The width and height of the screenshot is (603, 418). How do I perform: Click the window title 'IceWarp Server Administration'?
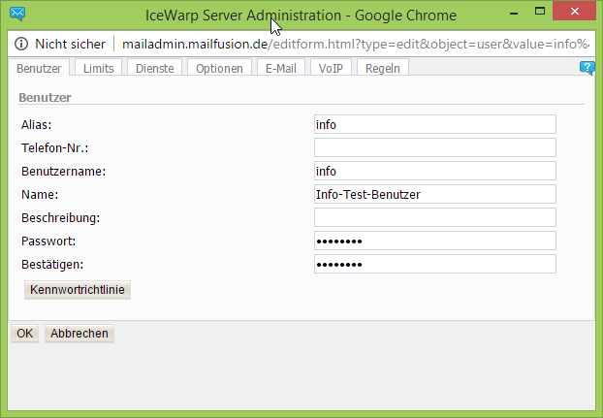point(243,16)
